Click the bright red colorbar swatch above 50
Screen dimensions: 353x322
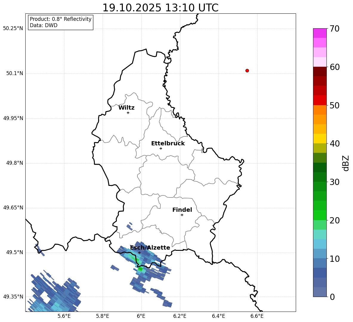click(320, 100)
